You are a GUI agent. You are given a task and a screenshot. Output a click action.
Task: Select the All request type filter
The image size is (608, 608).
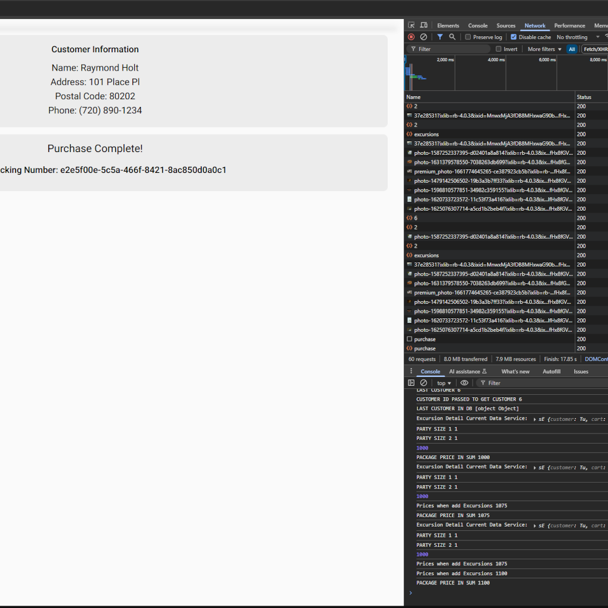[x=572, y=49]
